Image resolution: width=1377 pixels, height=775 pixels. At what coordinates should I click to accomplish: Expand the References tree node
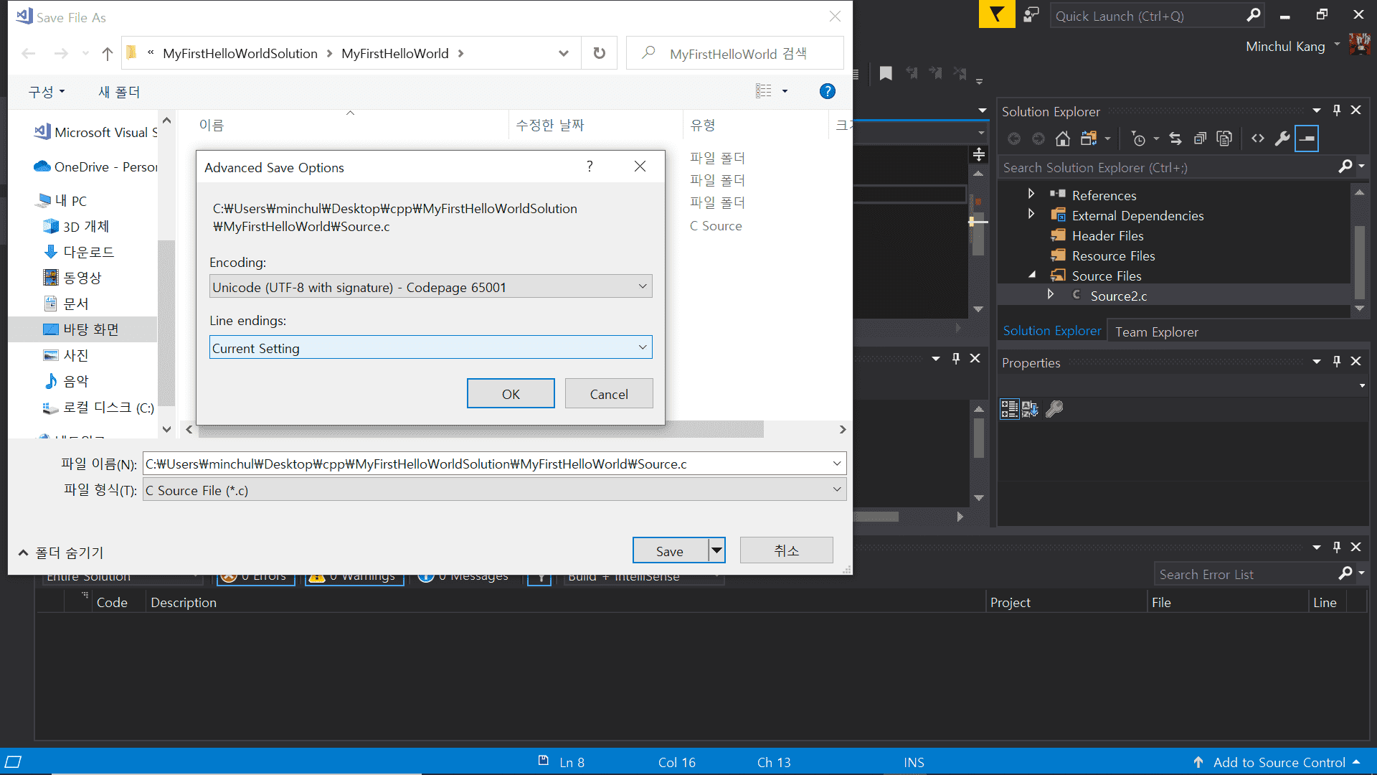pyautogui.click(x=1031, y=194)
